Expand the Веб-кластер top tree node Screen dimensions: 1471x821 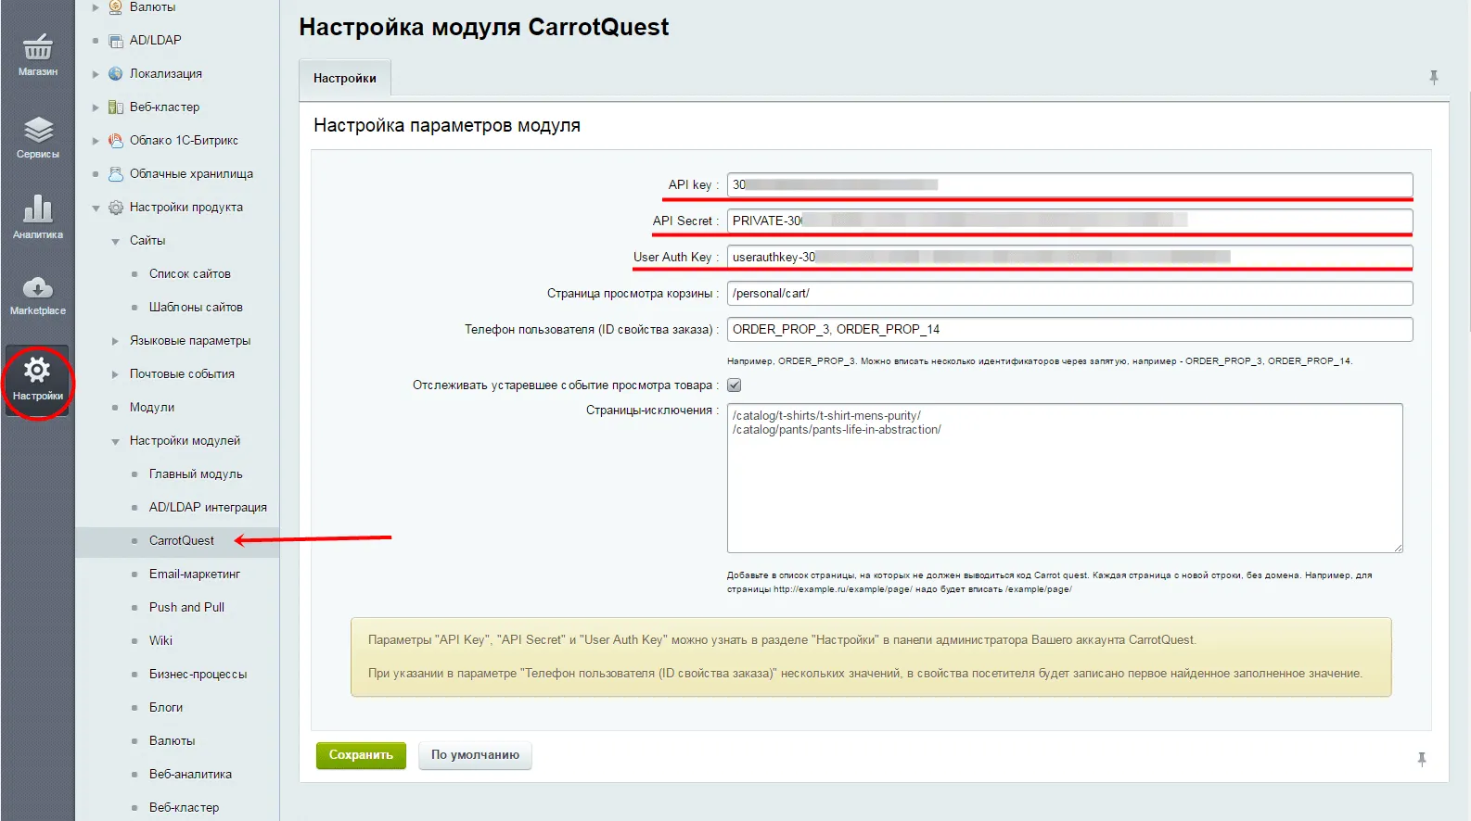(x=96, y=107)
